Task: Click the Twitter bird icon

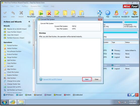Action: coord(133,95)
